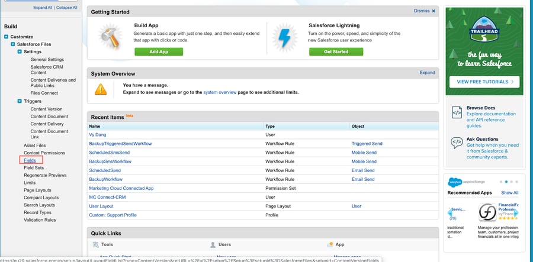Click the Ask Questions speech bubble icon
Image resolution: width=533 pixels, height=262 pixels.
point(457,143)
